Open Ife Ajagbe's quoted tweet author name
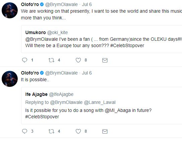Viewport: 182px width, 141px height. [x=36, y=94]
